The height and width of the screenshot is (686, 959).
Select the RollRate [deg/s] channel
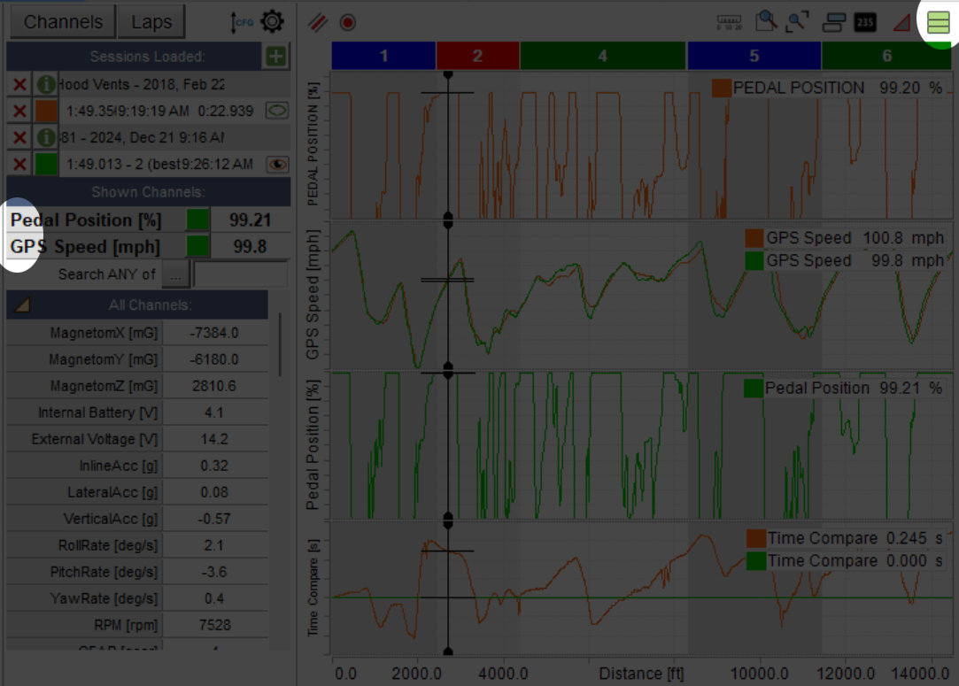tap(137, 545)
